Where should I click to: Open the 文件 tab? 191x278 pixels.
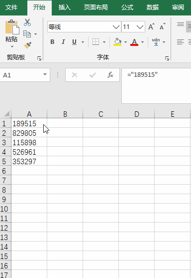click(11, 7)
